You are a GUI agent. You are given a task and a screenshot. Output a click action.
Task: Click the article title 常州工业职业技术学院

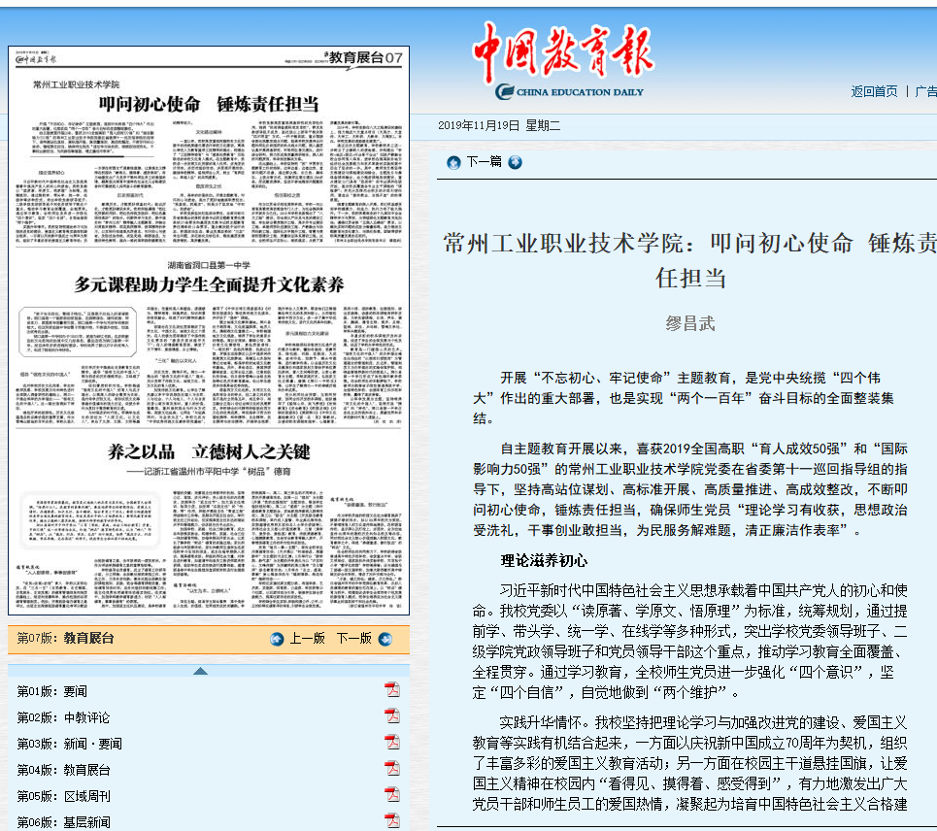click(690, 261)
